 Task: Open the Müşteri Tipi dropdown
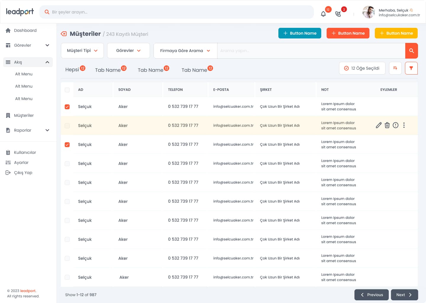[82, 51]
